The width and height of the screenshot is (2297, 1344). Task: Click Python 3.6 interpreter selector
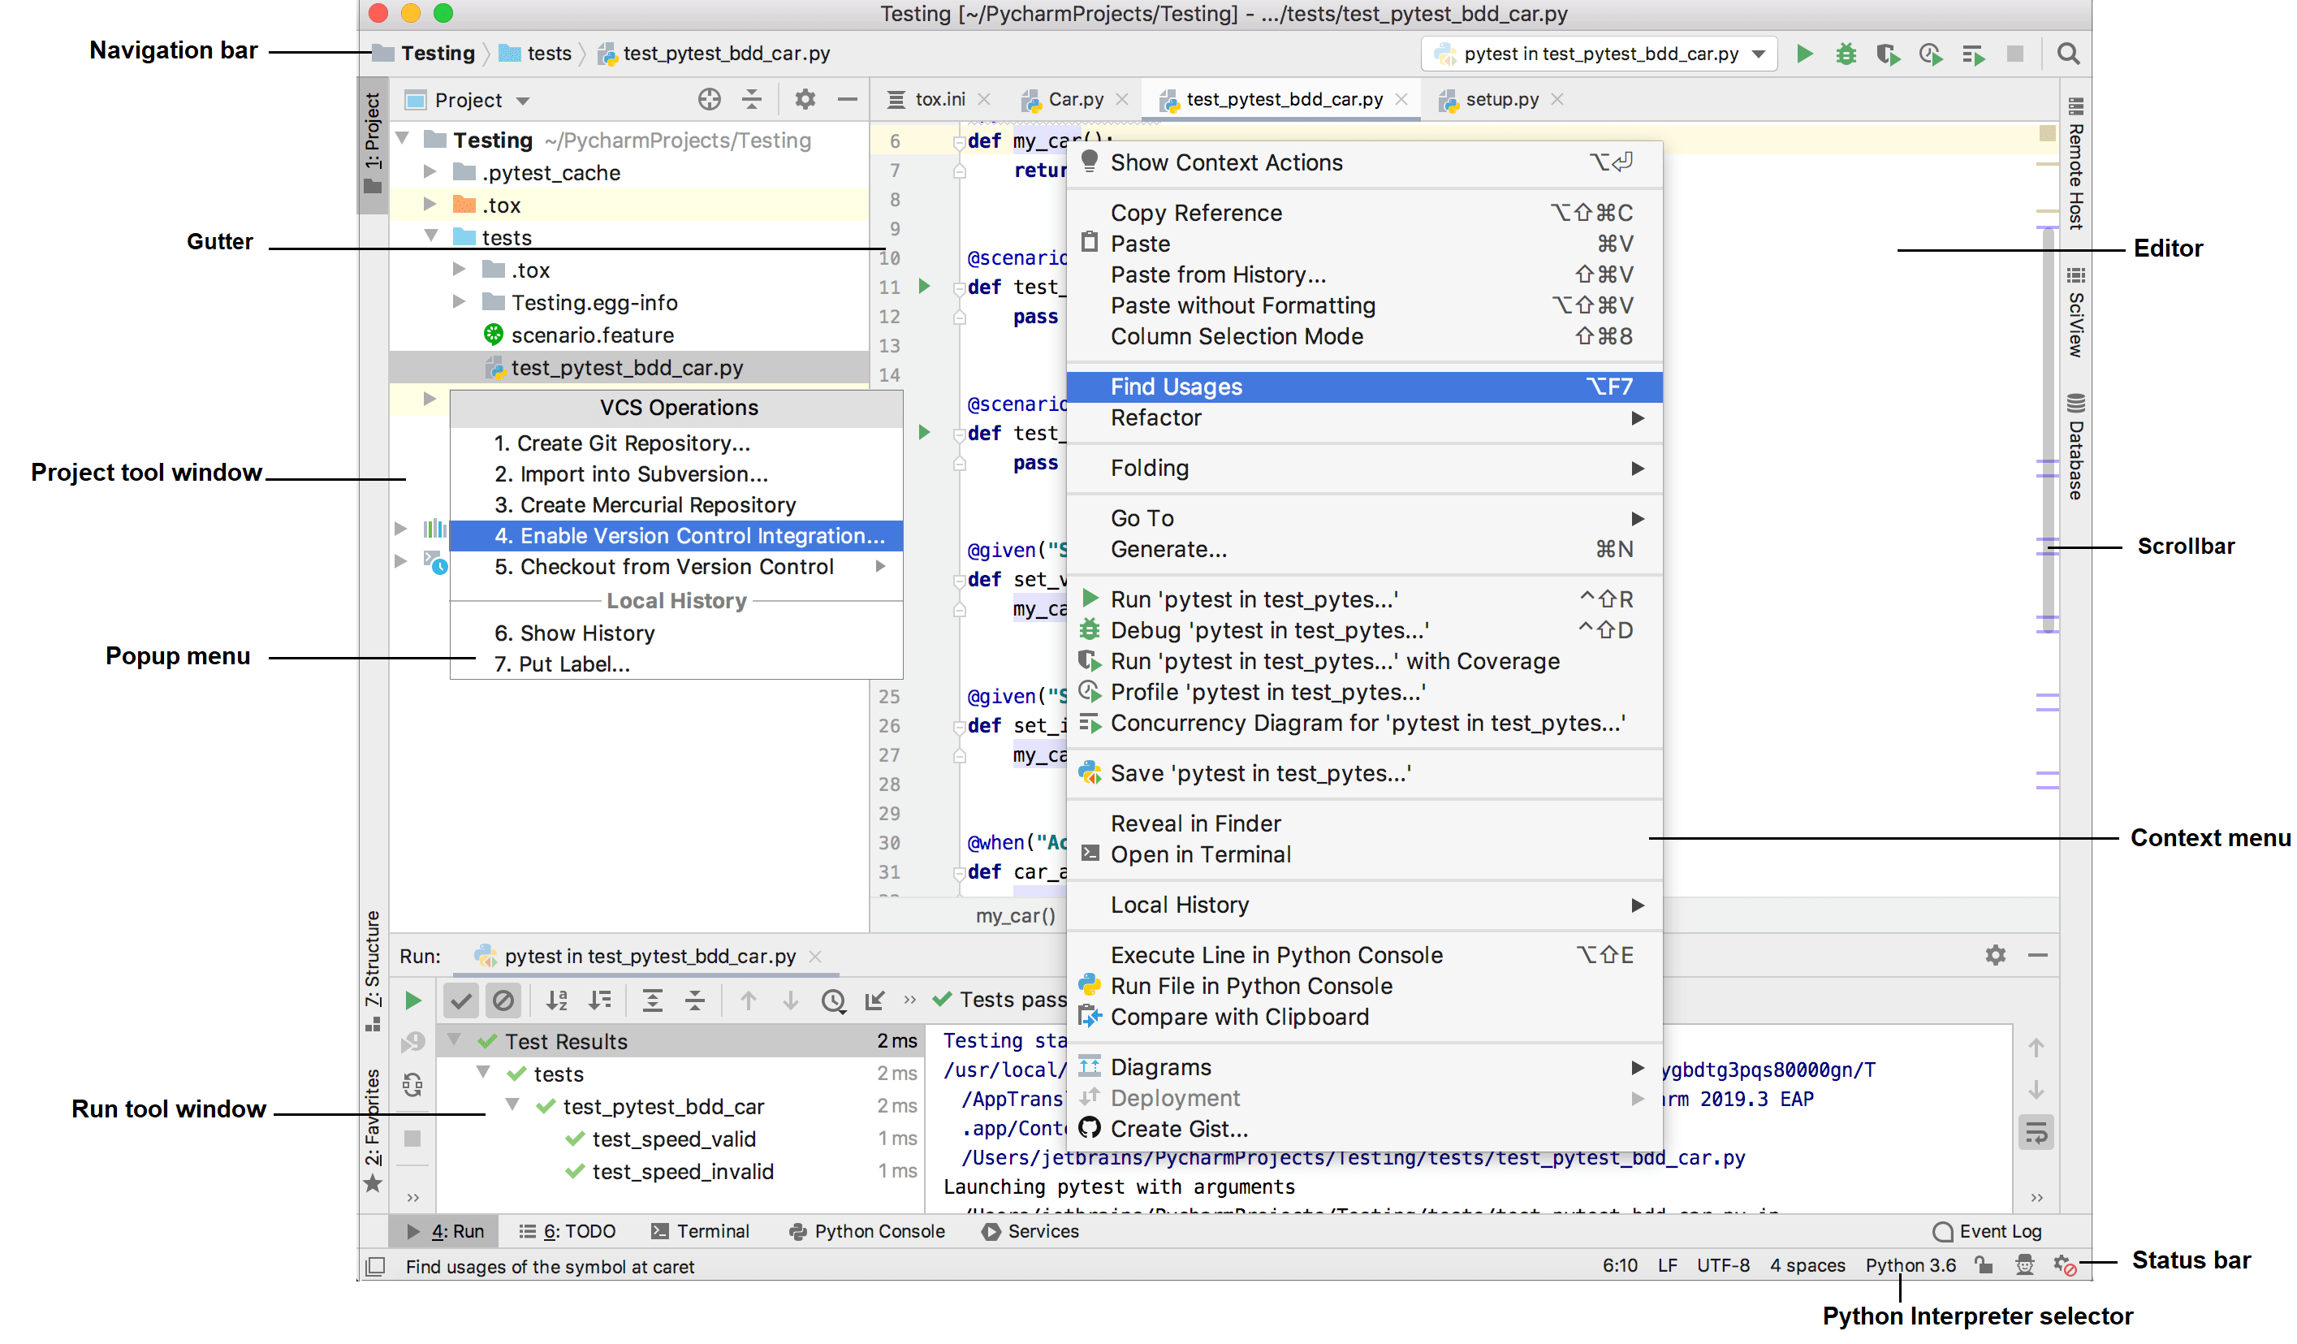coord(1911,1264)
